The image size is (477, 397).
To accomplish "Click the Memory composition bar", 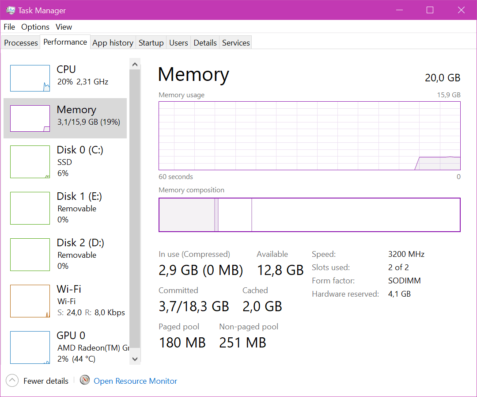I will pos(309,215).
